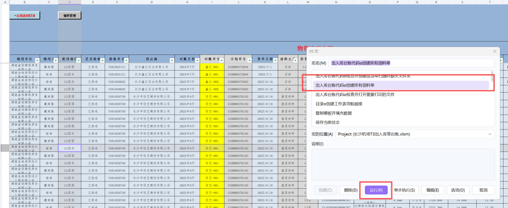Close the VB 宏 dialog
This screenshot has height=208, width=508.
[495, 51]
